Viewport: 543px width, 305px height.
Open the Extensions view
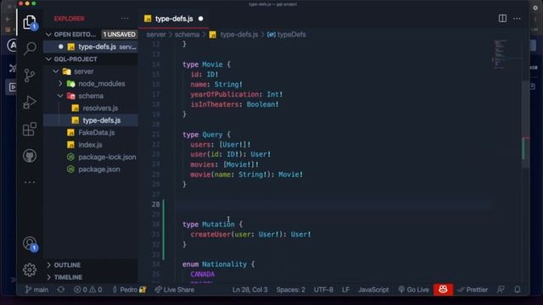(30, 129)
